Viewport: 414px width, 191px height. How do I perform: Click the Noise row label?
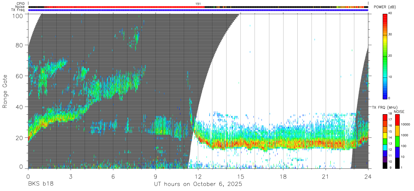[20, 7]
